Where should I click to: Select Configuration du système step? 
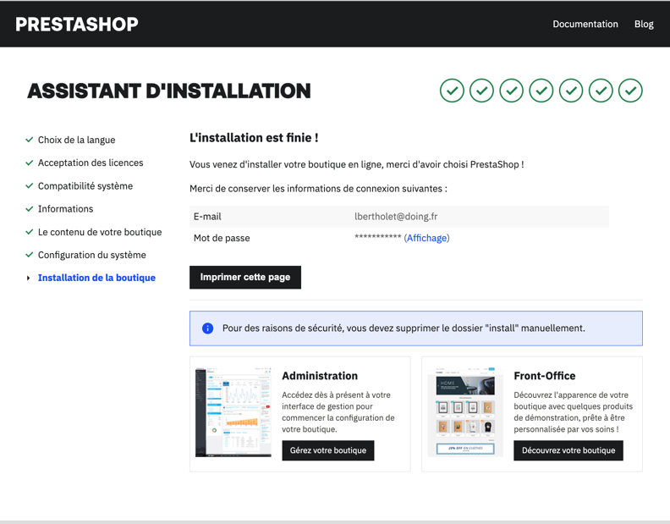(x=92, y=255)
